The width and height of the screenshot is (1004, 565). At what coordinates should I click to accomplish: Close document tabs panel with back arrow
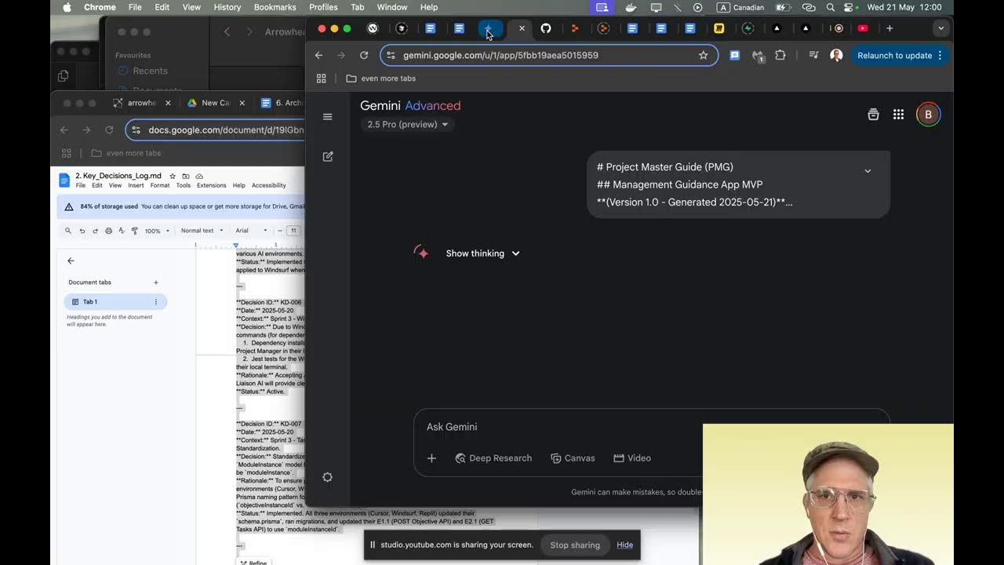tap(71, 261)
